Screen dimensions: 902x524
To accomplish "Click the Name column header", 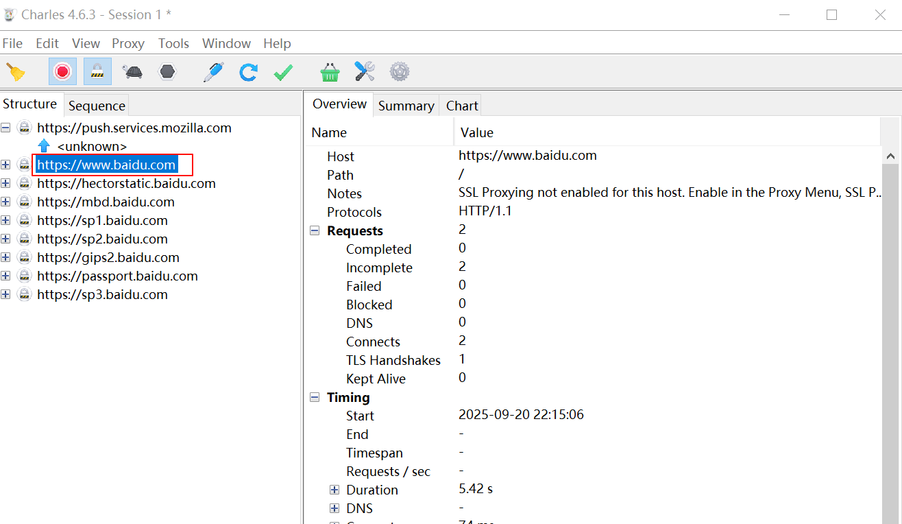I will pos(379,132).
